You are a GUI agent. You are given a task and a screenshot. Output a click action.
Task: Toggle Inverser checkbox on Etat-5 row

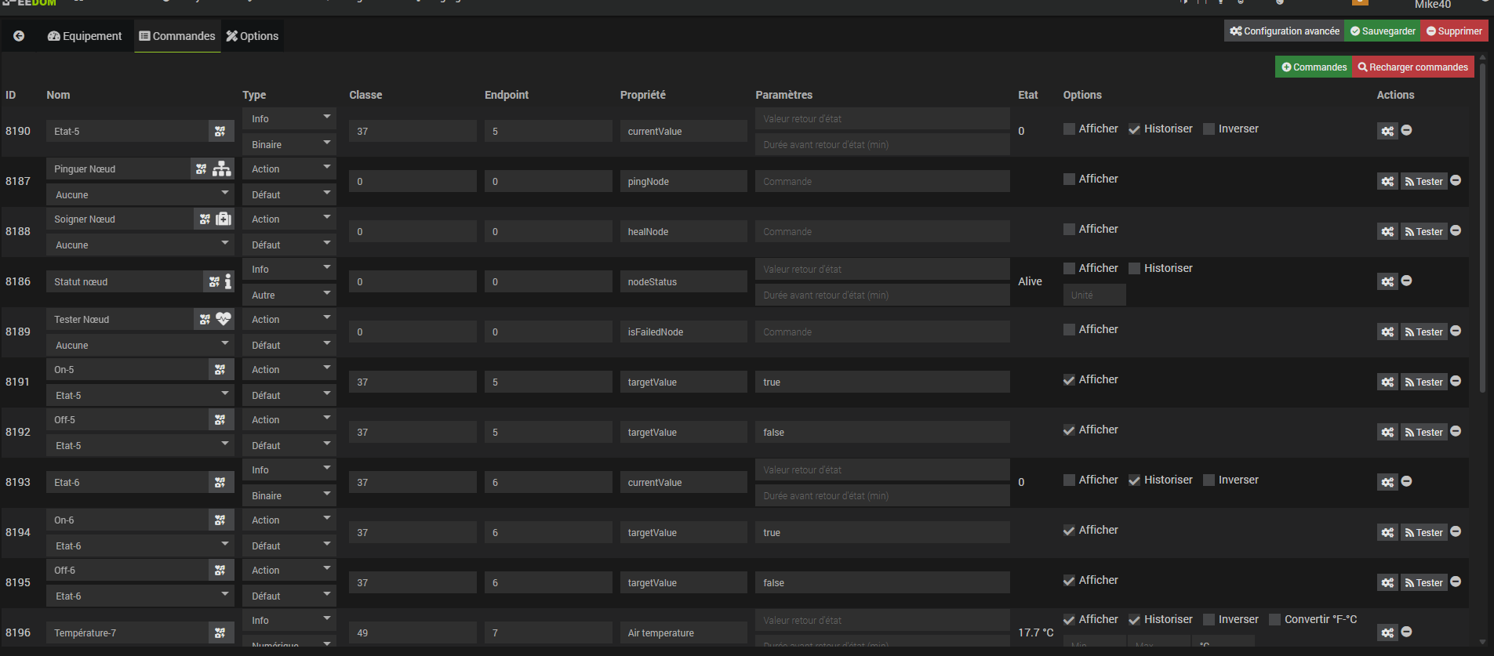coord(1209,129)
